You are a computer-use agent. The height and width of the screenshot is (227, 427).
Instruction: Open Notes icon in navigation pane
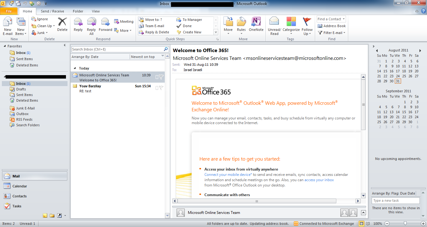[x=45, y=215]
